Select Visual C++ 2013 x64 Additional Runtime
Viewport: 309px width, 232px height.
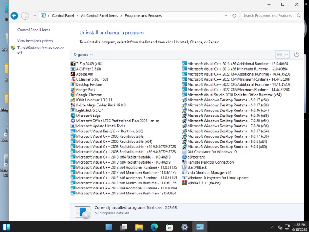point(124,188)
